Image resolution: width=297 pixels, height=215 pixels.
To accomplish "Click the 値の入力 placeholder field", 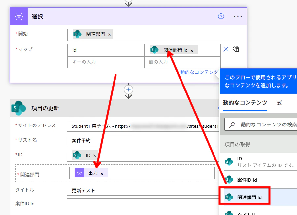I will [182, 62].
